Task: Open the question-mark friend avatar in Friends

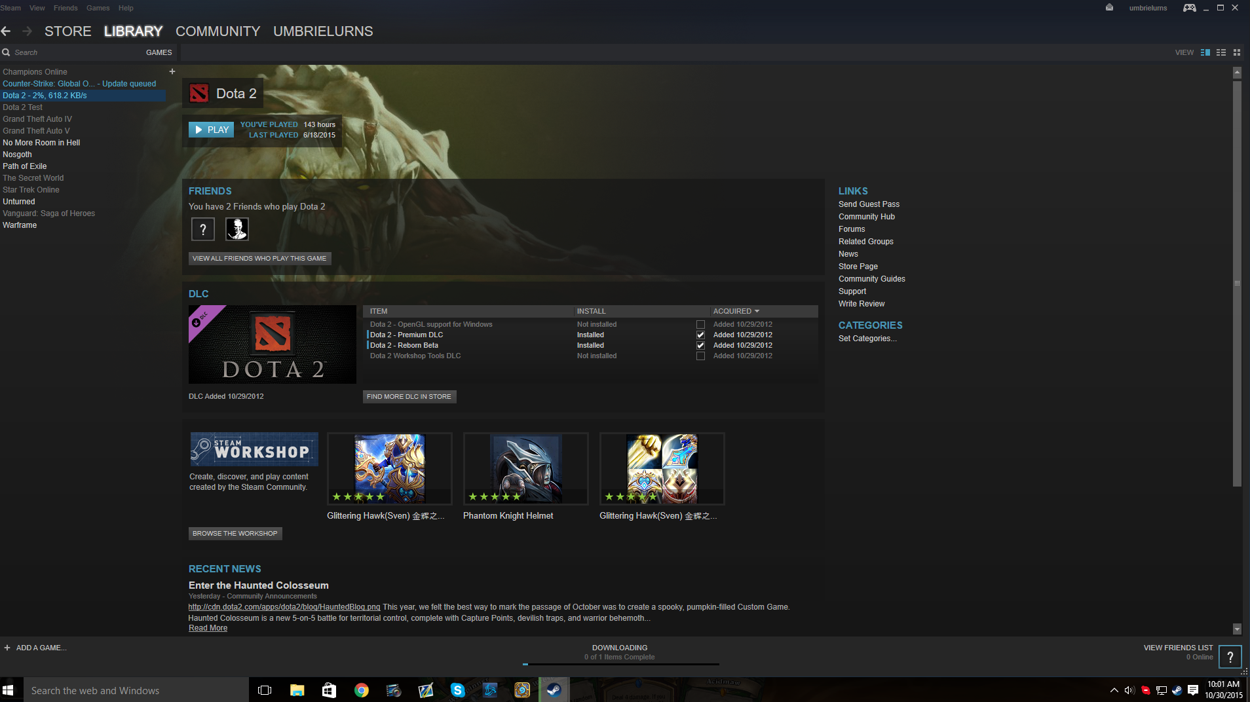Action: tap(203, 229)
